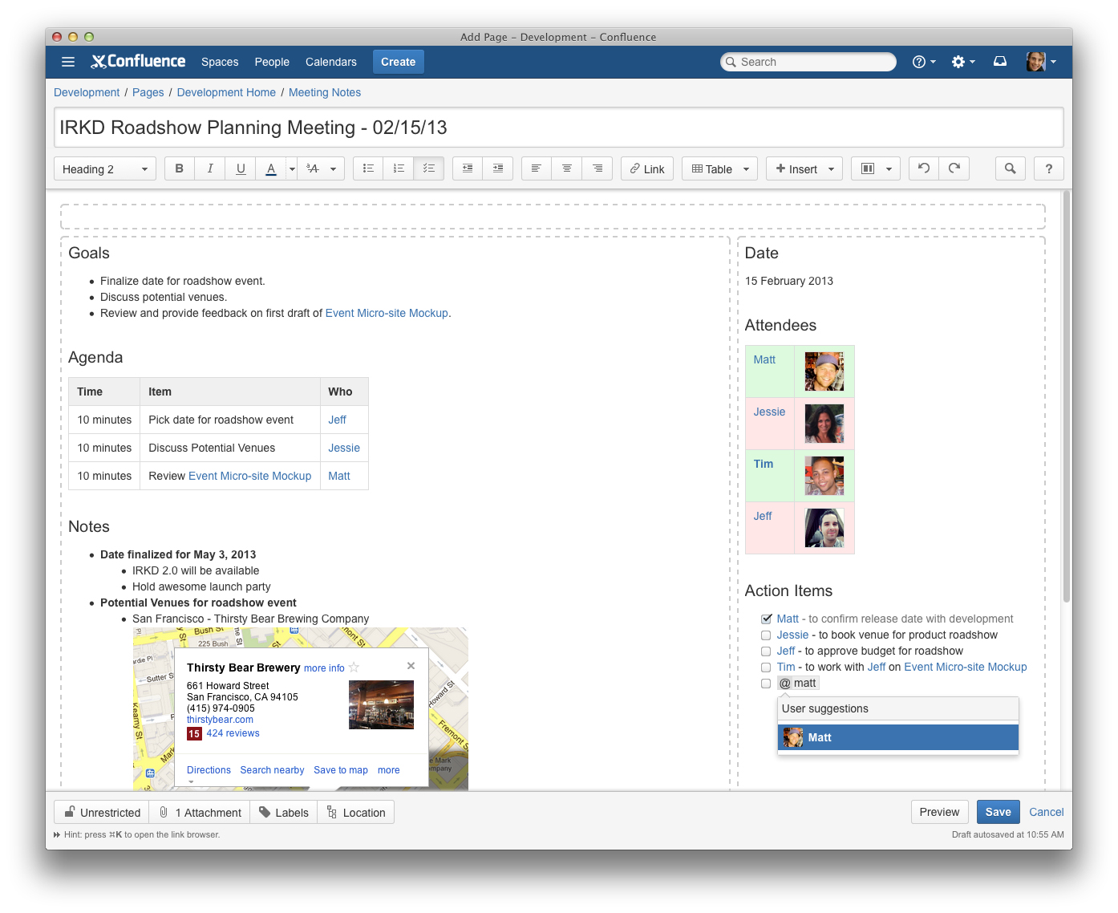Click the Search field in header
Image resolution: width=1118 pixels, height=913 pixels.
(808, 62)
